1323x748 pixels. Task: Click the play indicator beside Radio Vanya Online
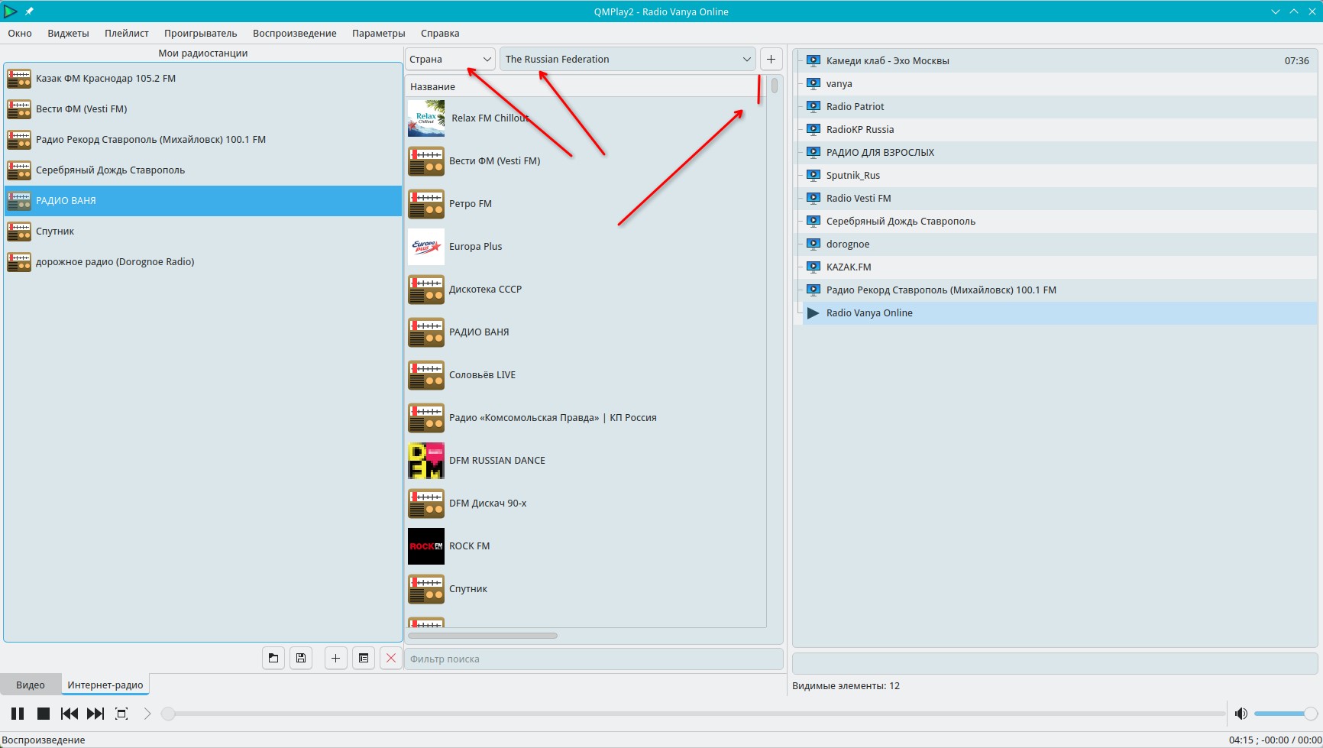coord(814,312)
